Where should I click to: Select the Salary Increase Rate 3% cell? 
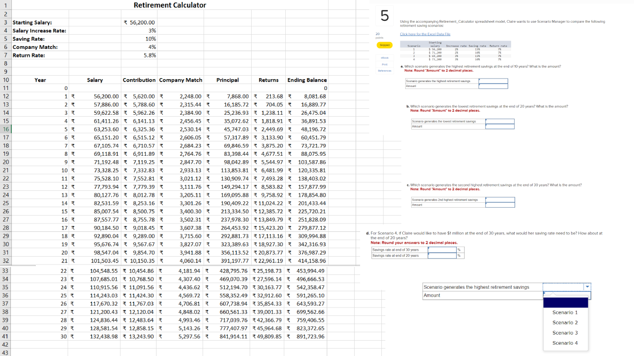coord(139,31)
